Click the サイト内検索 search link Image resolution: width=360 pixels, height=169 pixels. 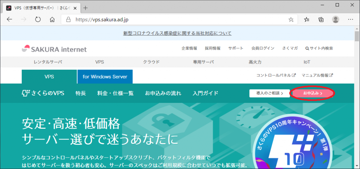(x=319, y=48)
